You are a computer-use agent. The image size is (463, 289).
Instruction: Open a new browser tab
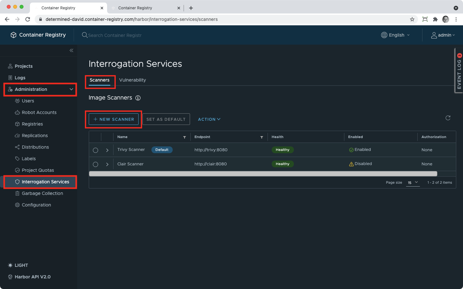click(x=191, y=8)
